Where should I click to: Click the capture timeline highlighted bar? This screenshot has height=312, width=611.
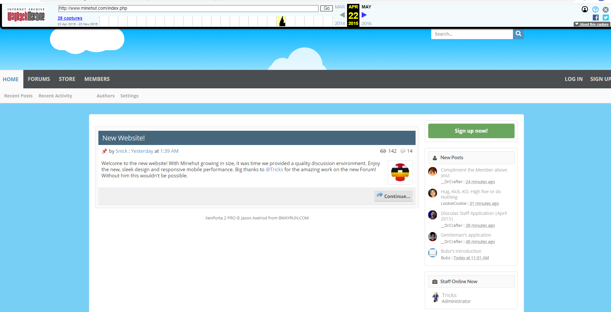click(281, 21)
